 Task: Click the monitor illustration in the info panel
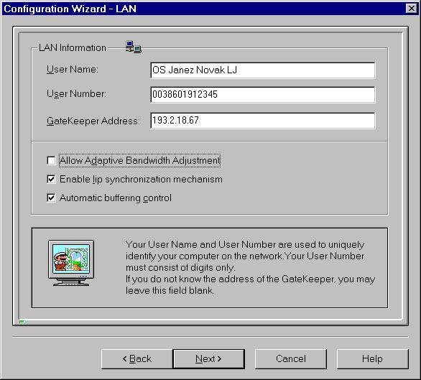coord(71,263)
